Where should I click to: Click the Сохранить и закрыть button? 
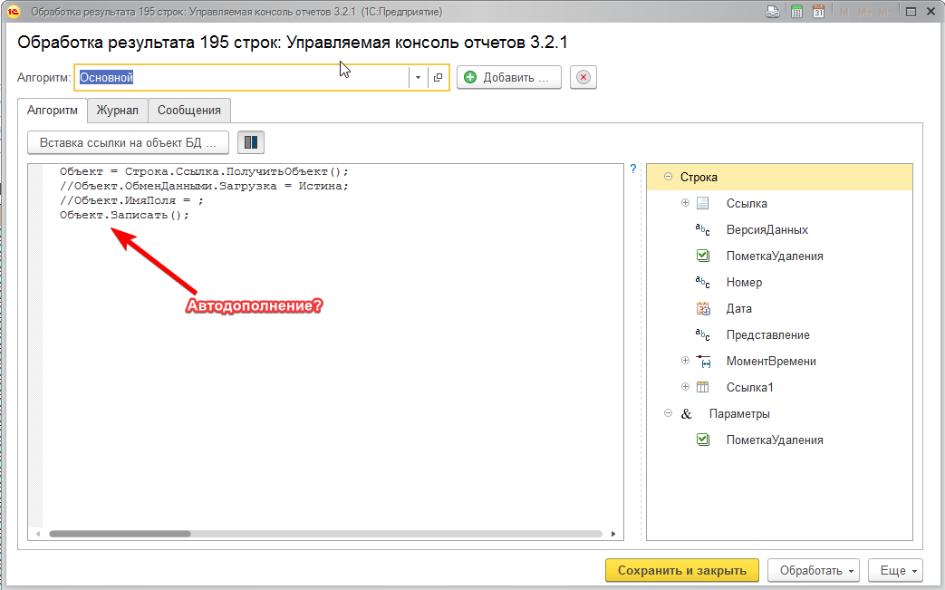click(x=682, y=570)
